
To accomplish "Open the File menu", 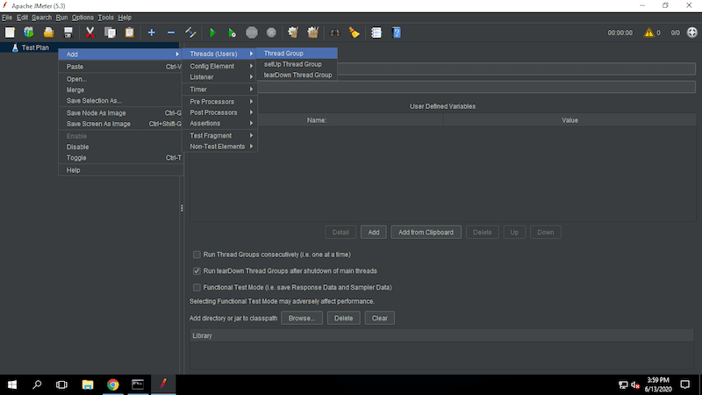I will 7,18.
